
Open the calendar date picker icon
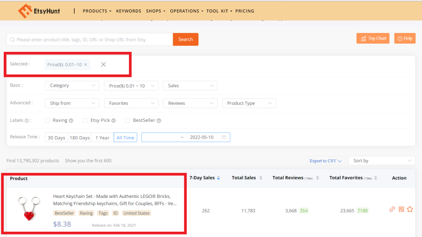click(225, 137)
